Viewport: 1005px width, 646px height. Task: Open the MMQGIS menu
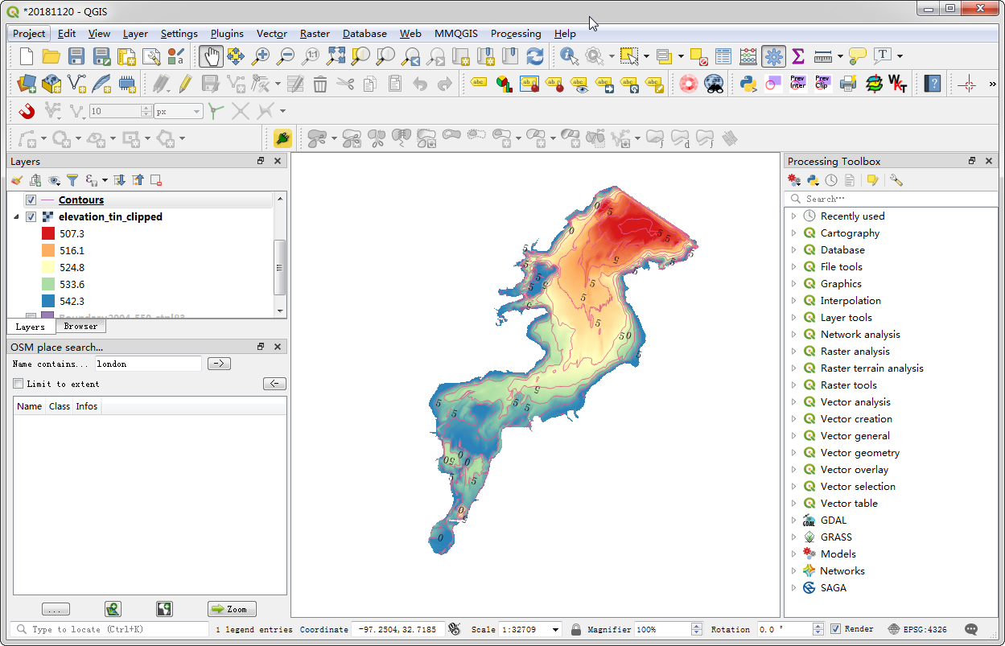click(x=455, y=33)
